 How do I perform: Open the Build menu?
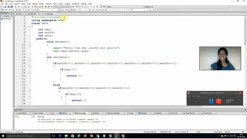[x=29, y=4]
